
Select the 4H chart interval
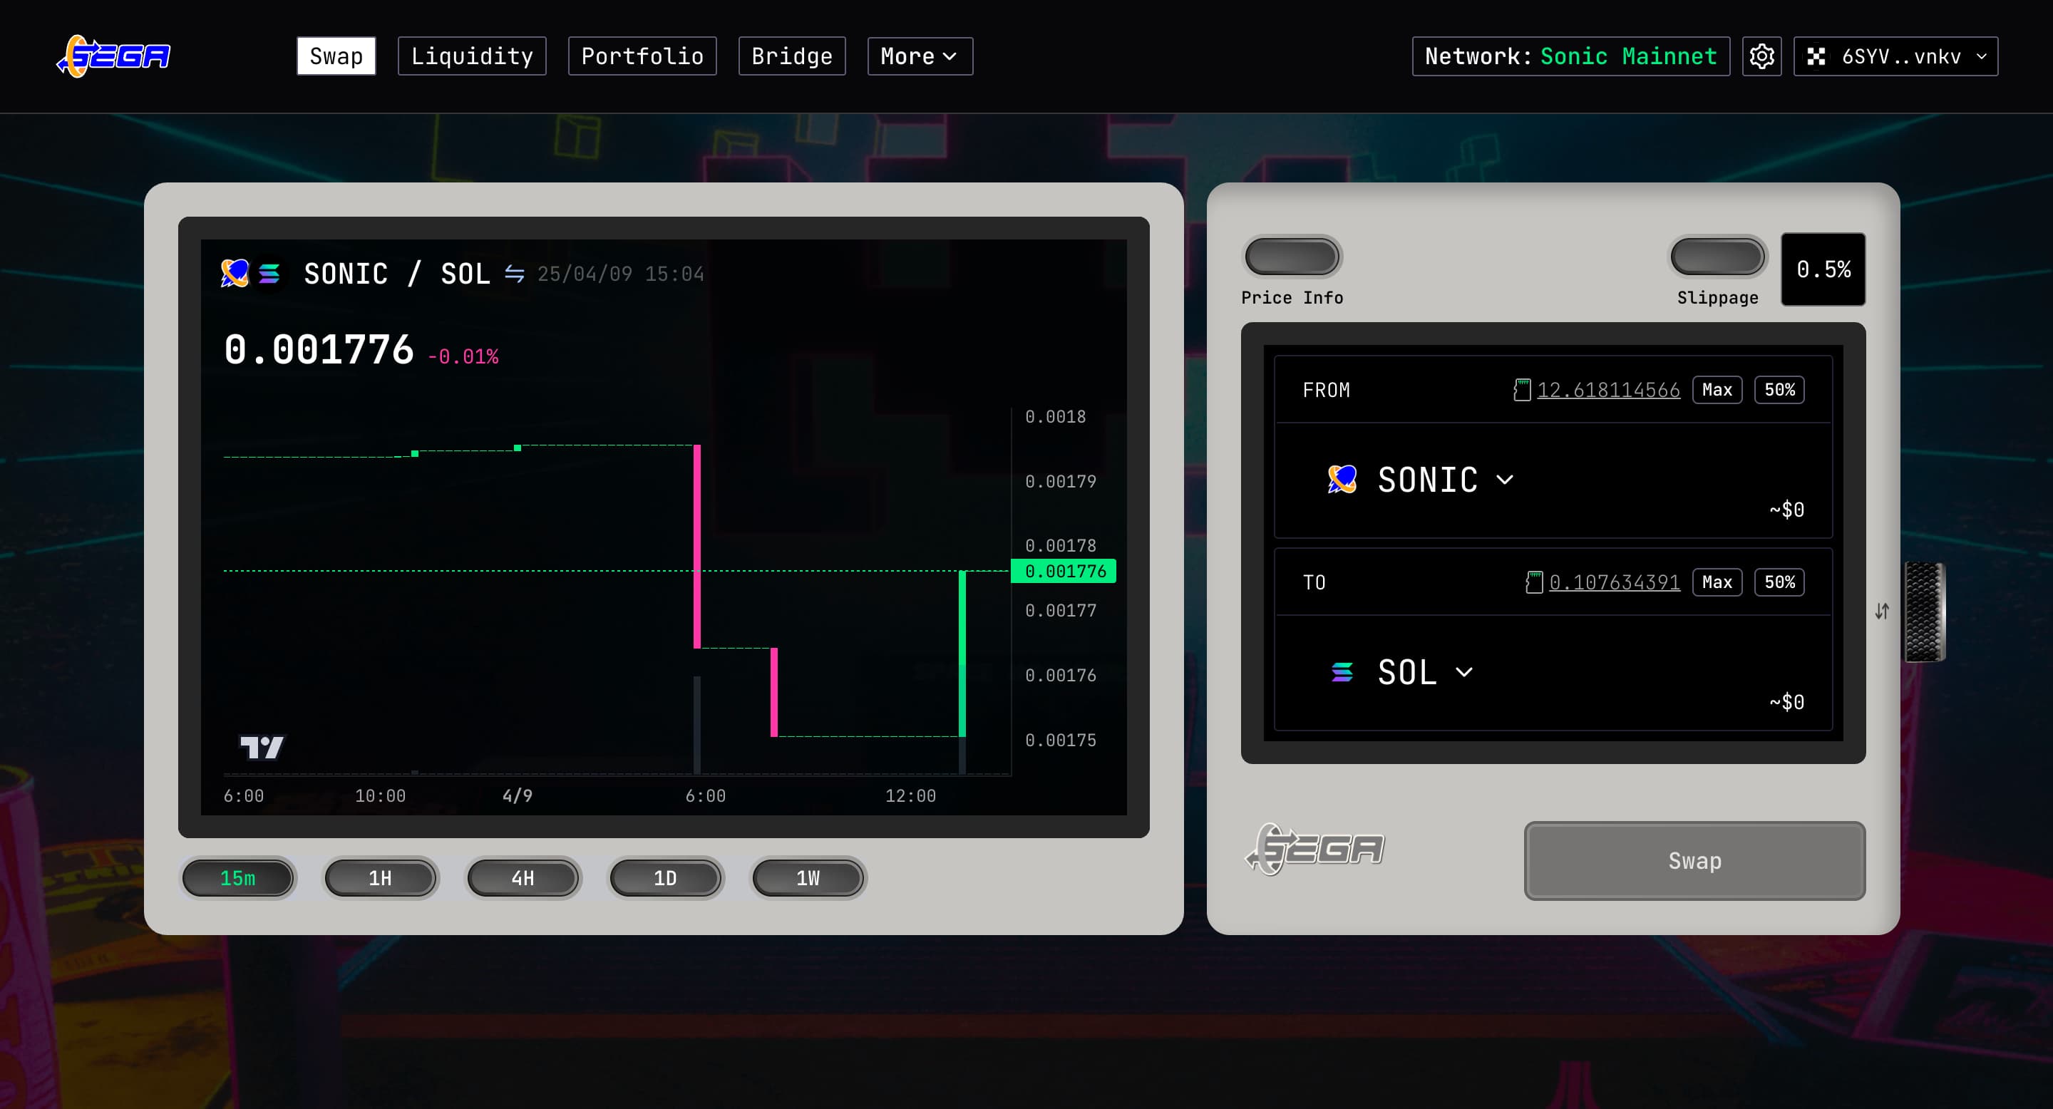coord(523,878)
